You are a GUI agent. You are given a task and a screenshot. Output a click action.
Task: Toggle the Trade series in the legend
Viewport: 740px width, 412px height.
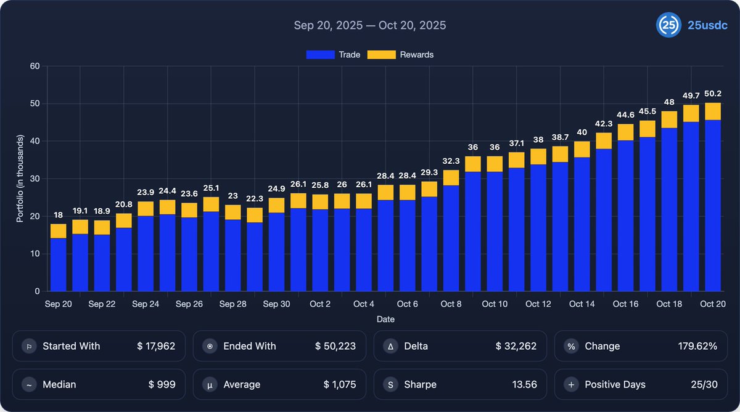pyautogui.click(x=333, y=55)
